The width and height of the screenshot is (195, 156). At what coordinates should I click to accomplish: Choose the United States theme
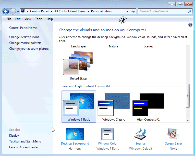click(79, 65)
